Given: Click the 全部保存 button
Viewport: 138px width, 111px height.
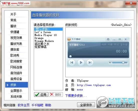Looking at the screenshot, I should click(86, 105).
